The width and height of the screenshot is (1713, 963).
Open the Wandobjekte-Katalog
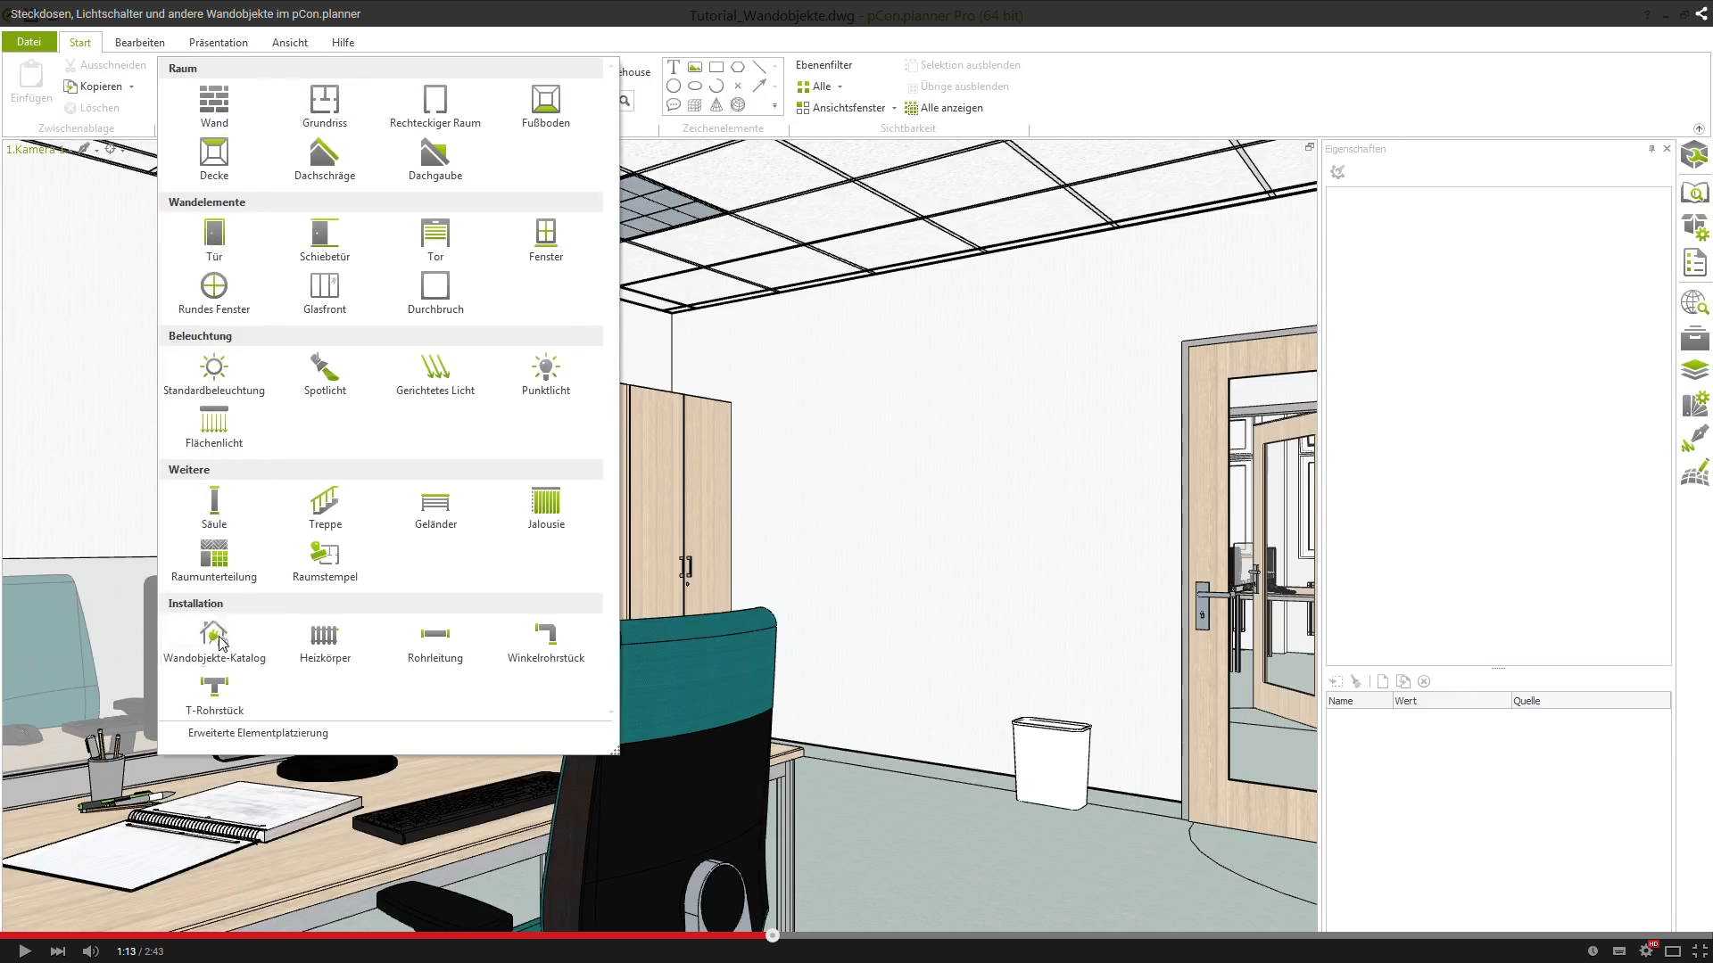(214, 636)
